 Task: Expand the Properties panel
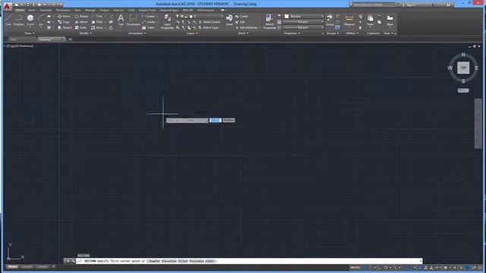tap(292, 33)
